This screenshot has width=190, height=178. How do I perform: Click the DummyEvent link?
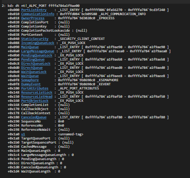pyautogui.click(x=31, y=84)
